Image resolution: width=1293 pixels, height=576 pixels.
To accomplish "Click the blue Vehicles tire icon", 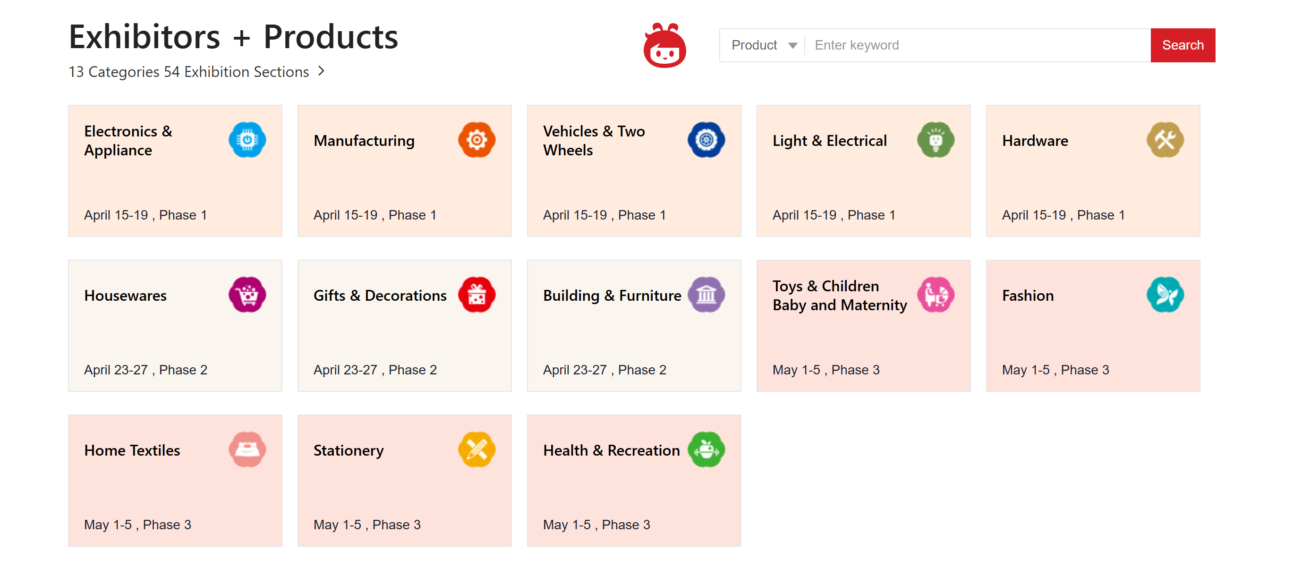I will tap(706, 140).
